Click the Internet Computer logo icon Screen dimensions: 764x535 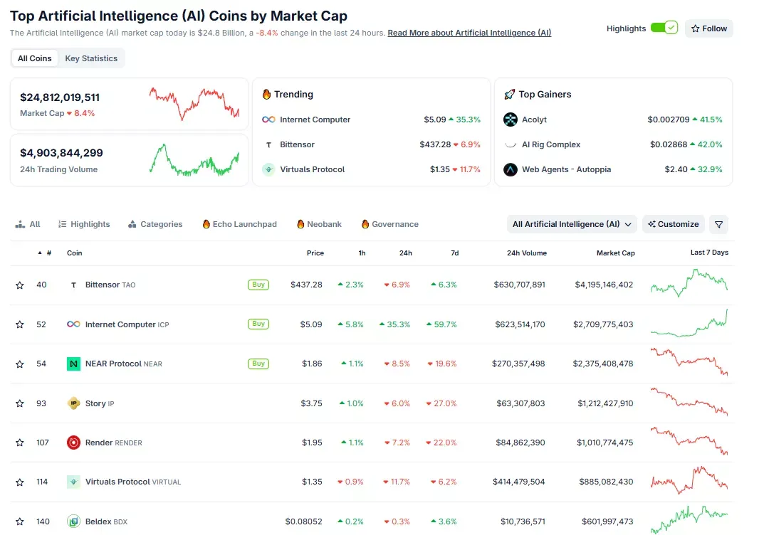(x=73, y=324)
